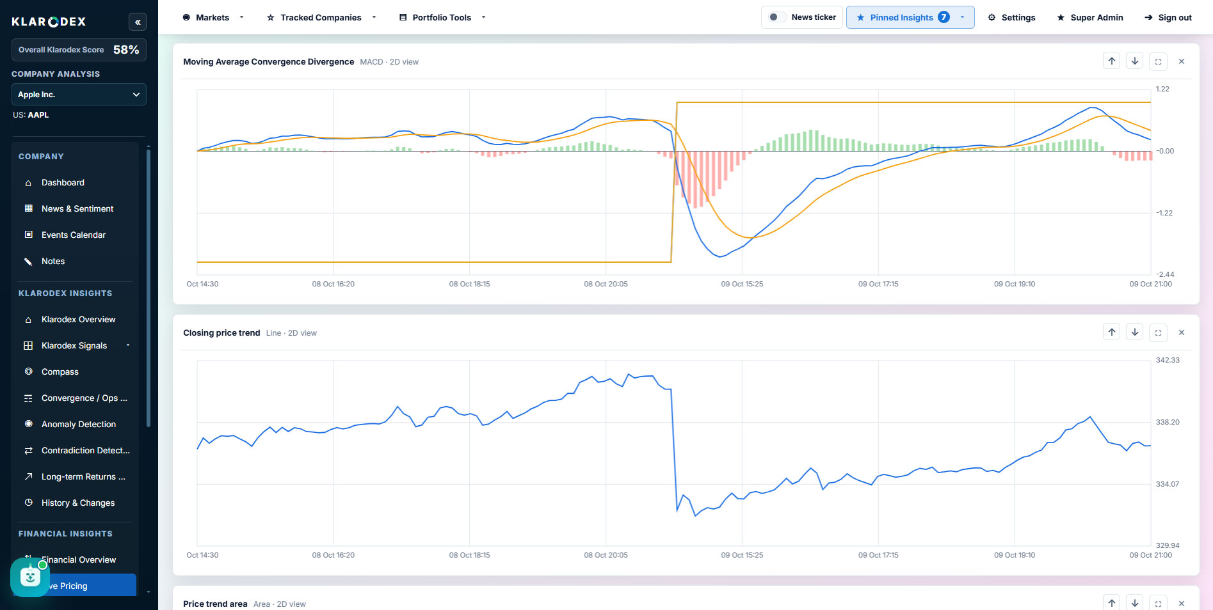Open the Apple Inc. company dropdown
Screen dimensions: 1213x610
[x=79, y=95]
